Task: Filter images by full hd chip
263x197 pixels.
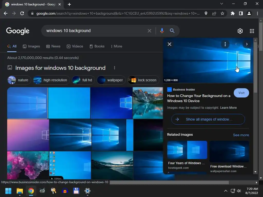Action: coord(83,80)
